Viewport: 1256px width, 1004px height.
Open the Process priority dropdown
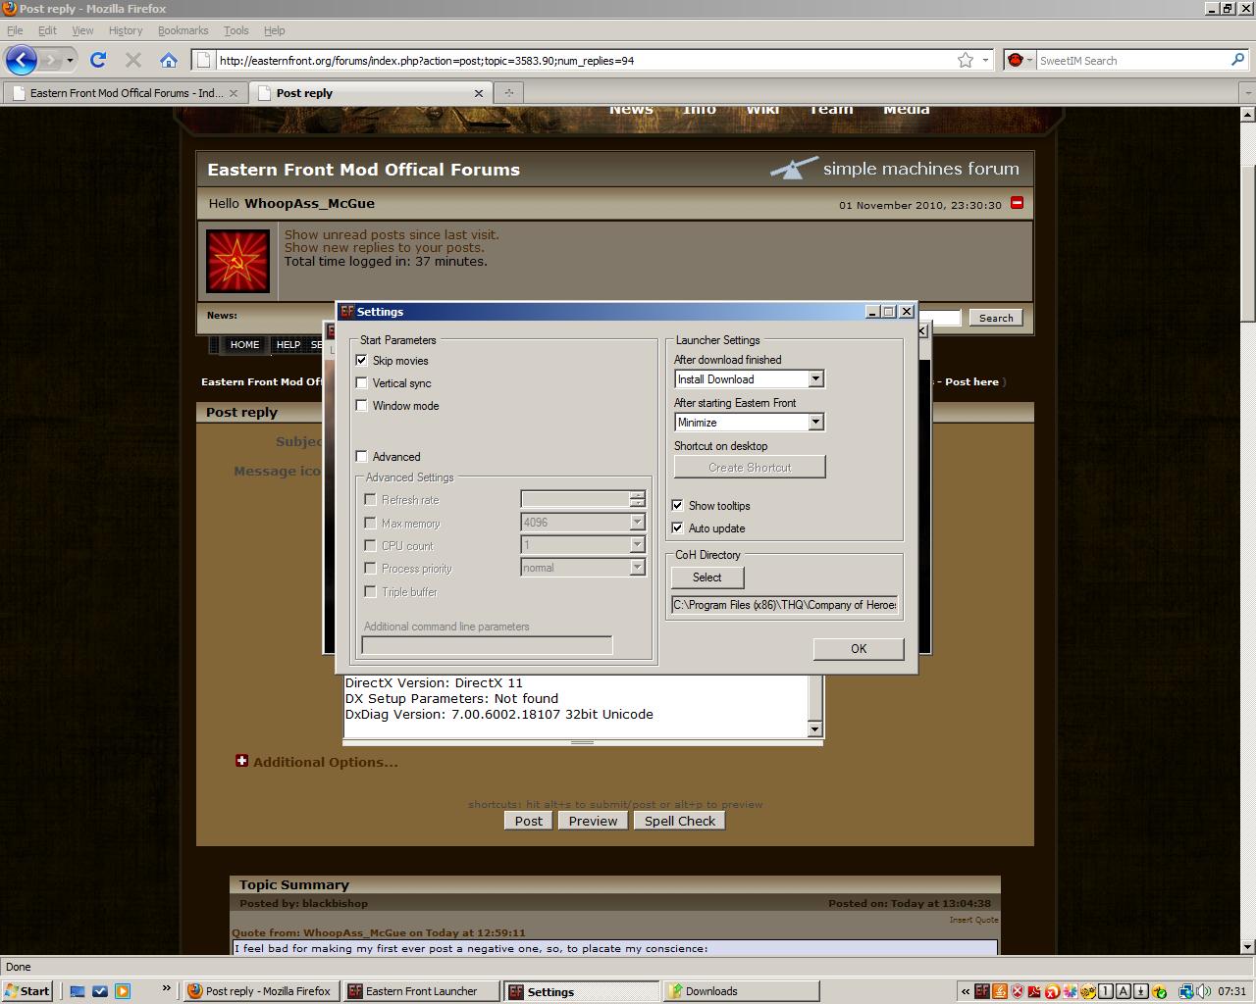click(637, 567)
